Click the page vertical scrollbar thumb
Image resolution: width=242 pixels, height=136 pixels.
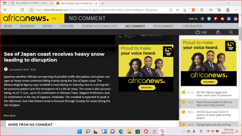[x=240, y=34]
